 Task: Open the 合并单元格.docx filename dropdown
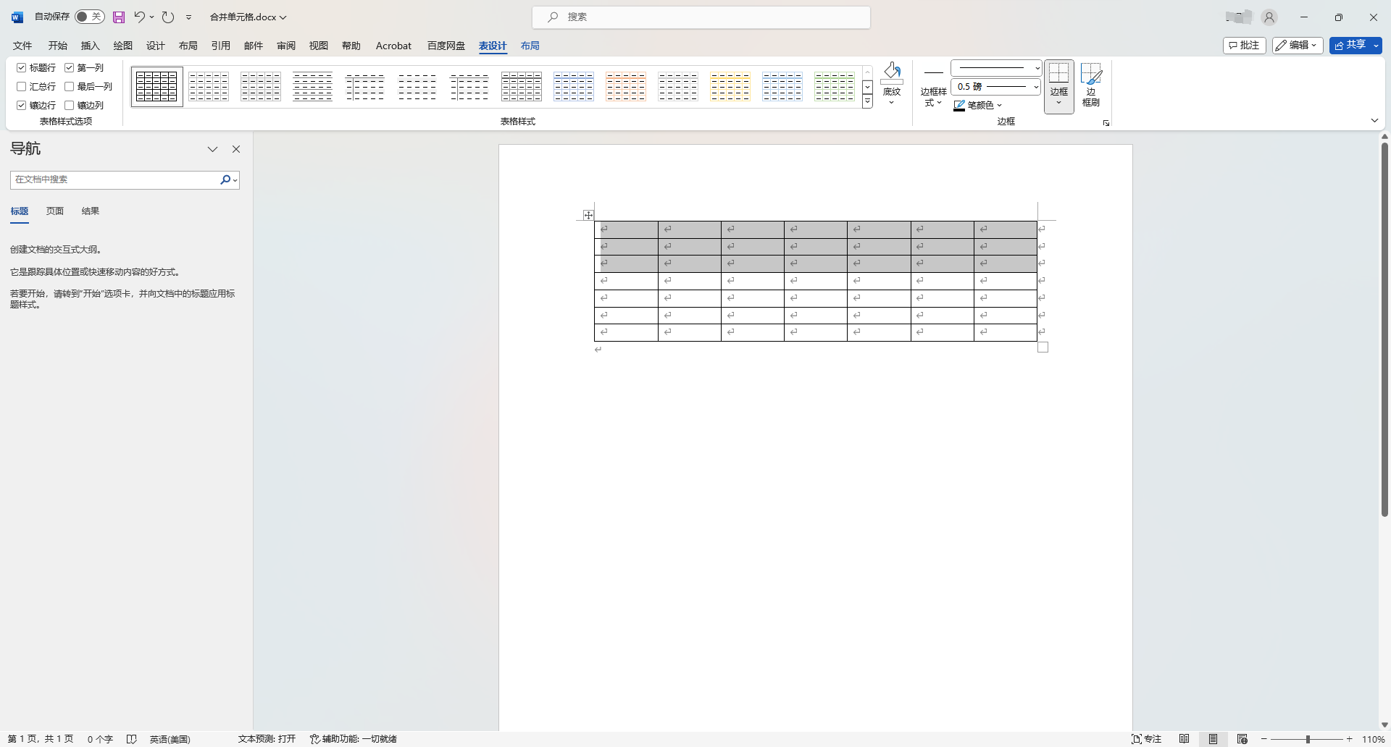[x=248, y=17]
